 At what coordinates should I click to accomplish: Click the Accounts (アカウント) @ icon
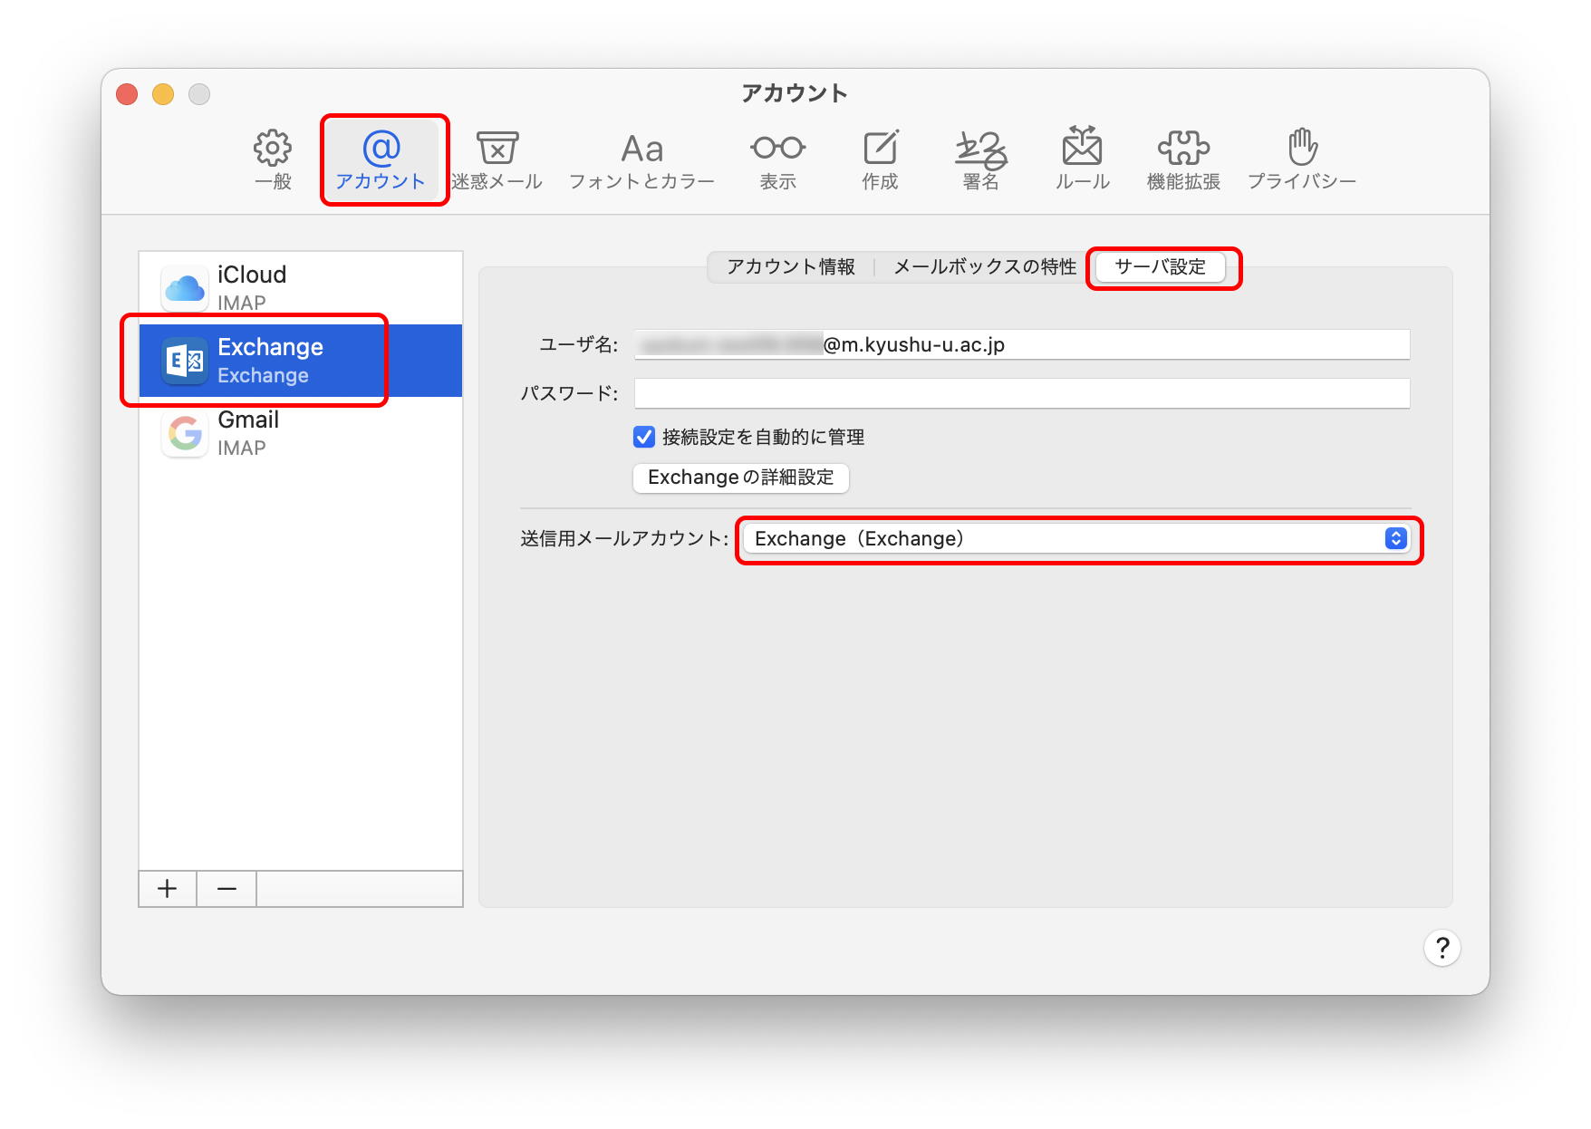(381, 159)
